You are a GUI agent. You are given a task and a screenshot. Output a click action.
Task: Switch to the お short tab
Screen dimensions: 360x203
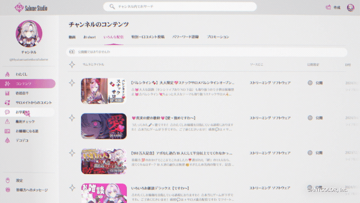(x=89, y=37)
